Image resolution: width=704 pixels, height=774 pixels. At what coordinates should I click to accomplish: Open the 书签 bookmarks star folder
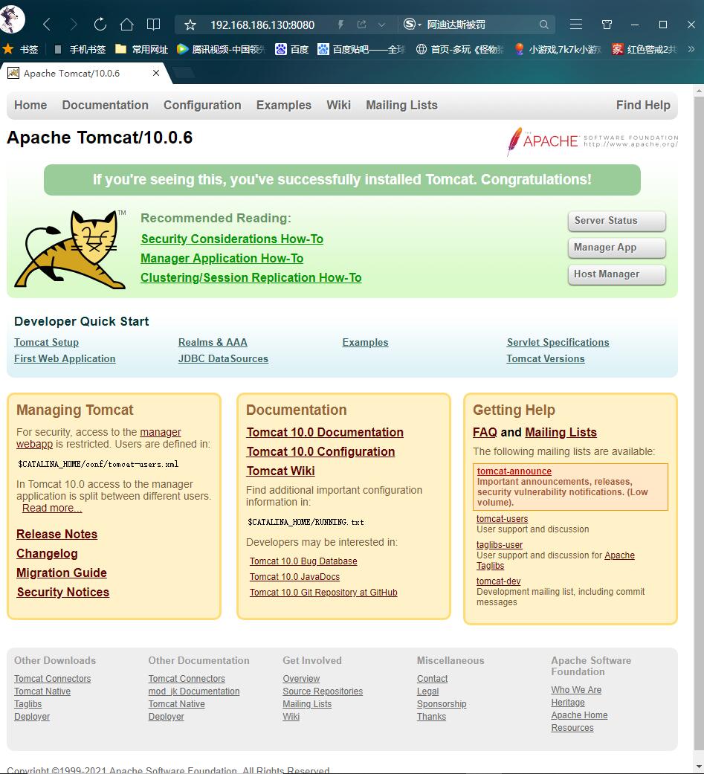[x=21, y=49]
